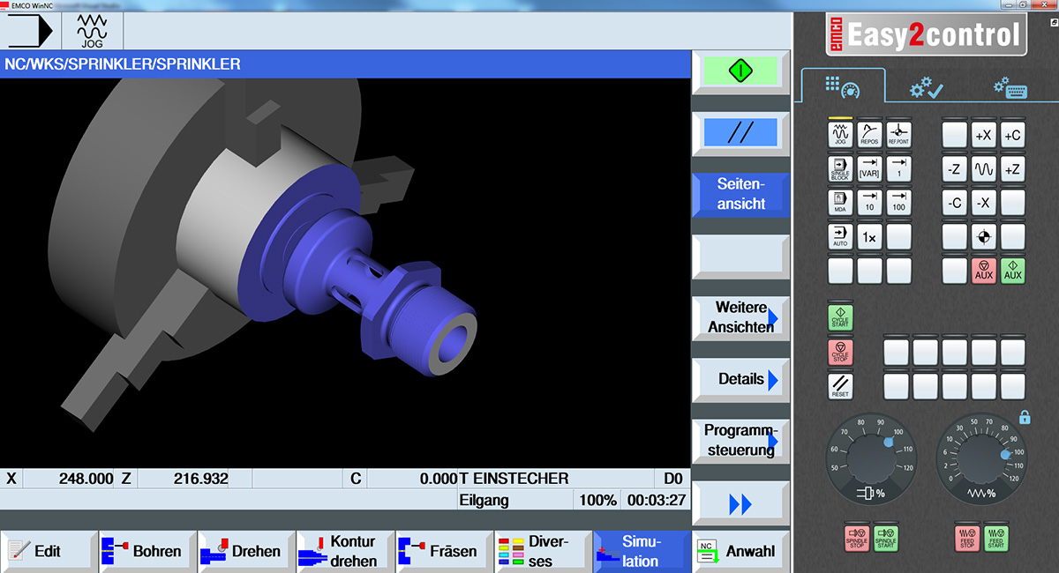
Task: Jog the axis with -C key
Action: click(x=954, y=203)
